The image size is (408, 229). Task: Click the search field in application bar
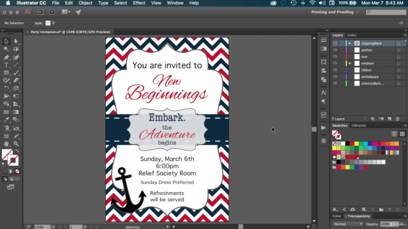pos(386,12)
